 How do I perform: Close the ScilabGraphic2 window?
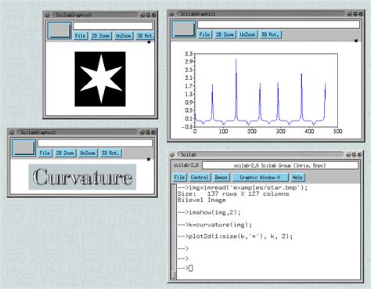tap(153, 132)
